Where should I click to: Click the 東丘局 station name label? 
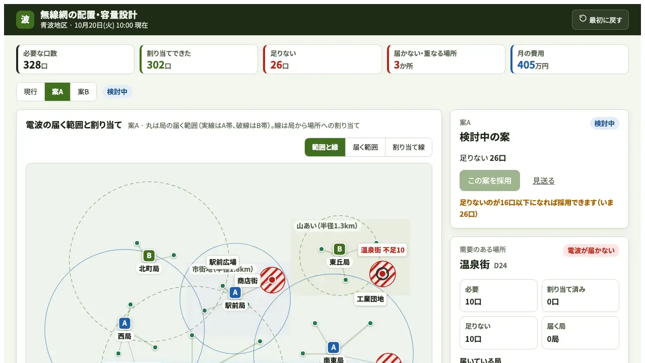[x=340, y=262]
